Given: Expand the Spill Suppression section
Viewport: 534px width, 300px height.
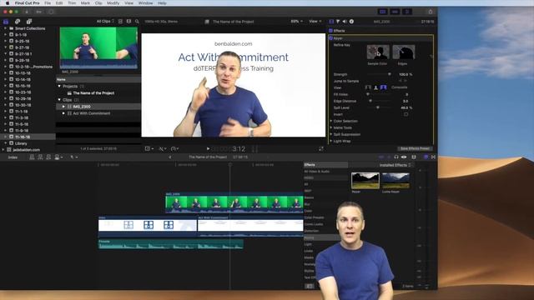Looking at the screenshot, I should point(331,134).
